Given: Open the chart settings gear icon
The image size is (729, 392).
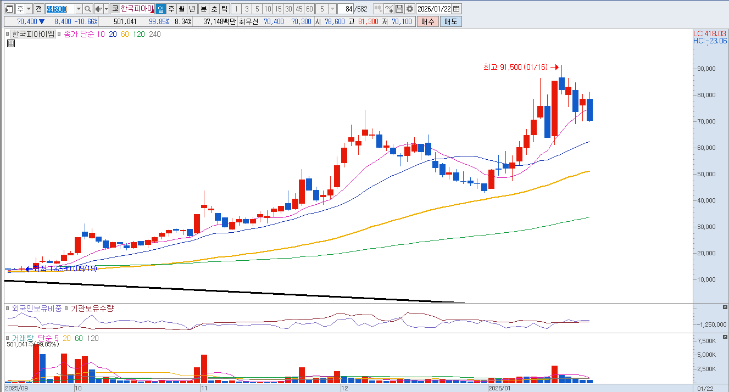Looking at the screenshot, I should 410,9.
